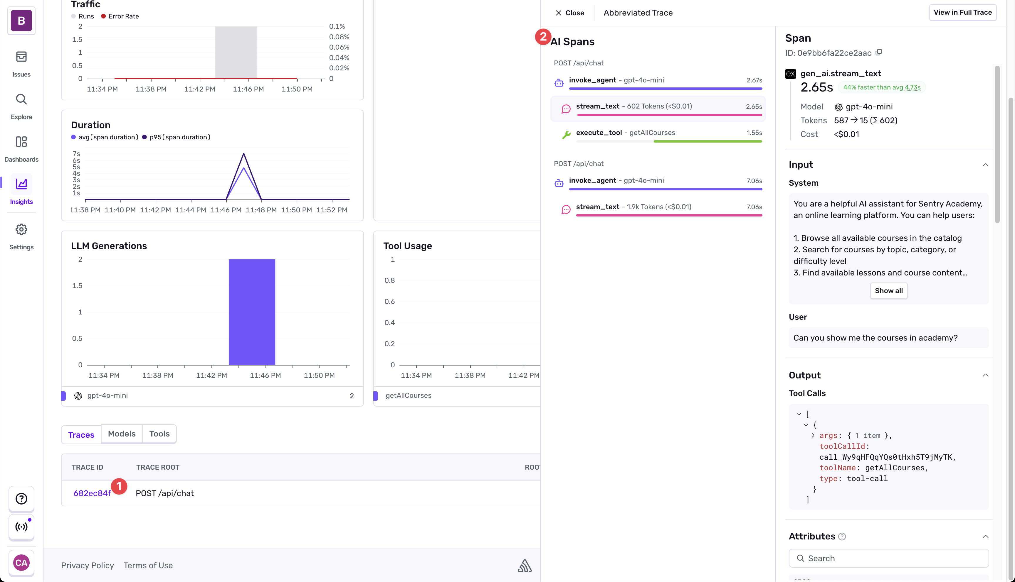Click the getAllCourses purple legend swatch

(376, 396)
